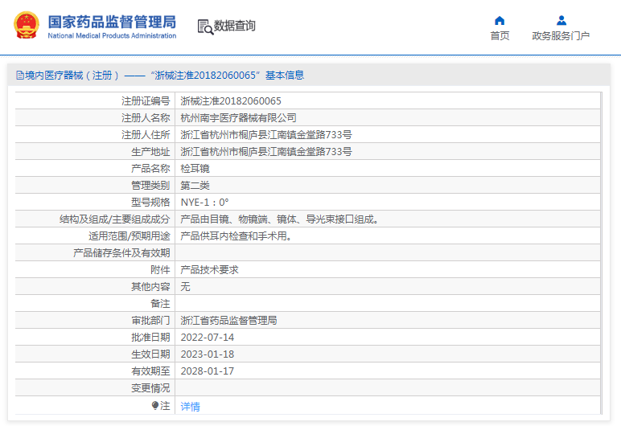
Task: Click the 管理类别 label
Action: point(150,186)
